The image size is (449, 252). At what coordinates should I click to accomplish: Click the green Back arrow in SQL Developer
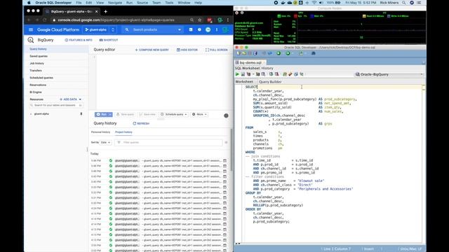(x=279, y=53)
